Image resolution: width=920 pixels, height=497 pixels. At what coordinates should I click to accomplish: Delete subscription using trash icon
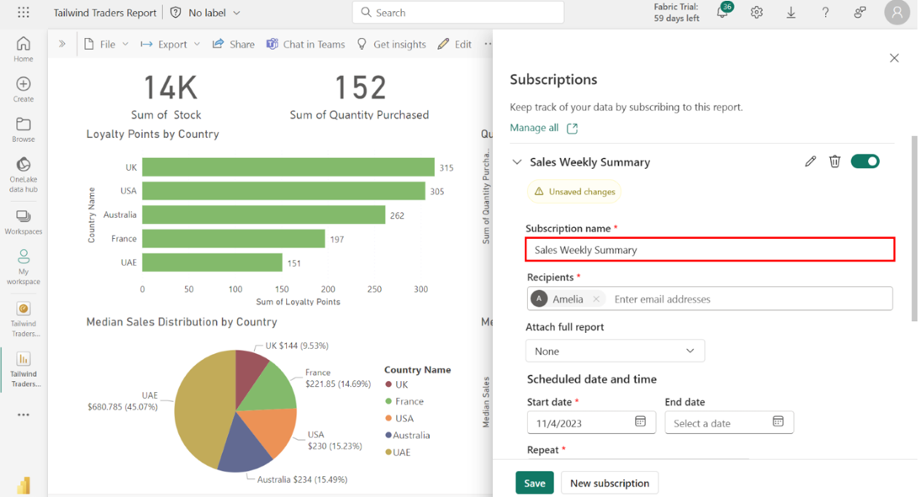834,161
